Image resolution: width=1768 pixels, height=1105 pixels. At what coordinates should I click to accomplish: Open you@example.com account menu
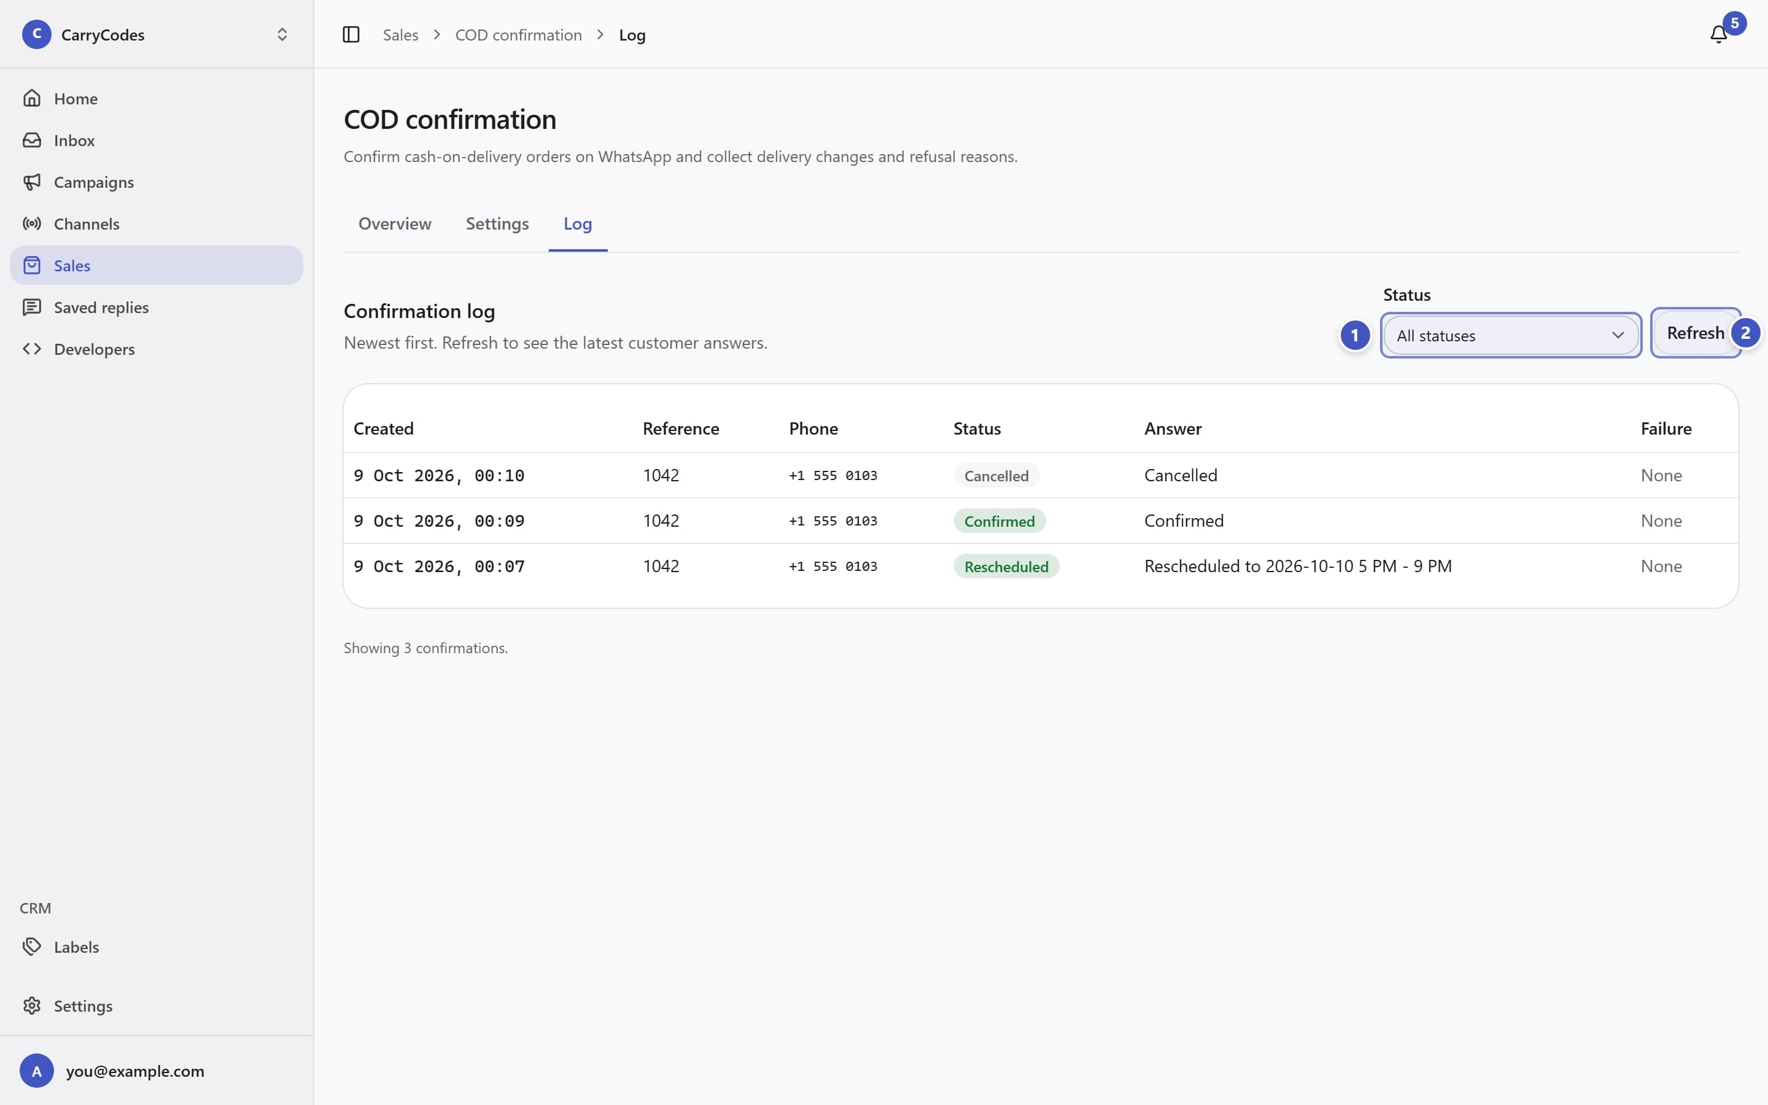point(157,1071)
